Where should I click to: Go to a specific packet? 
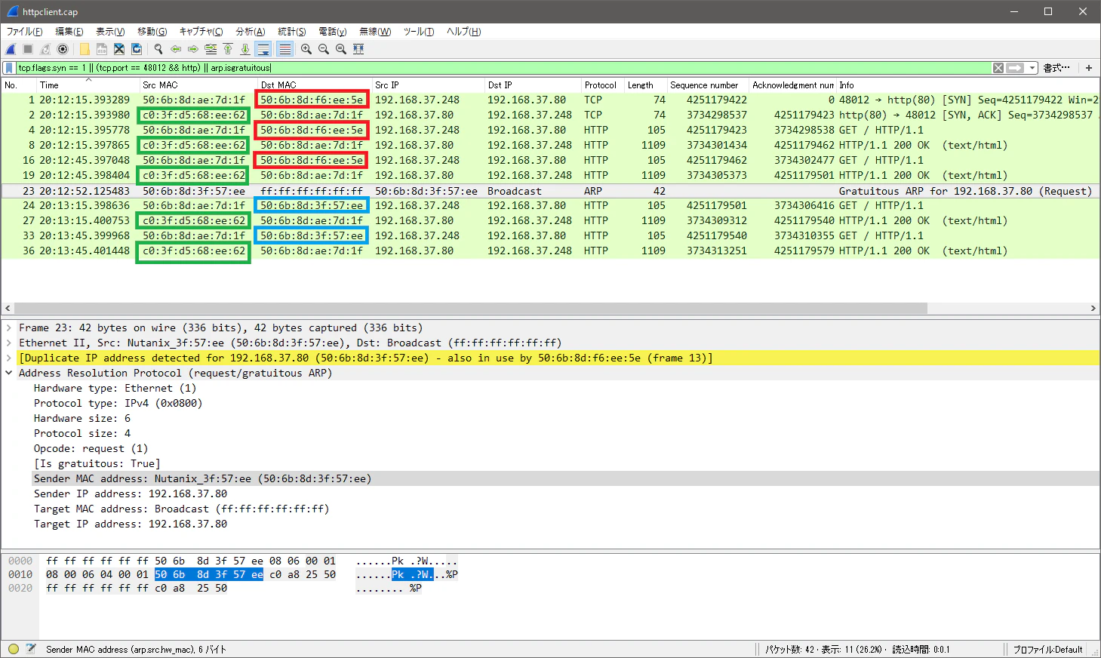(211, 49)
